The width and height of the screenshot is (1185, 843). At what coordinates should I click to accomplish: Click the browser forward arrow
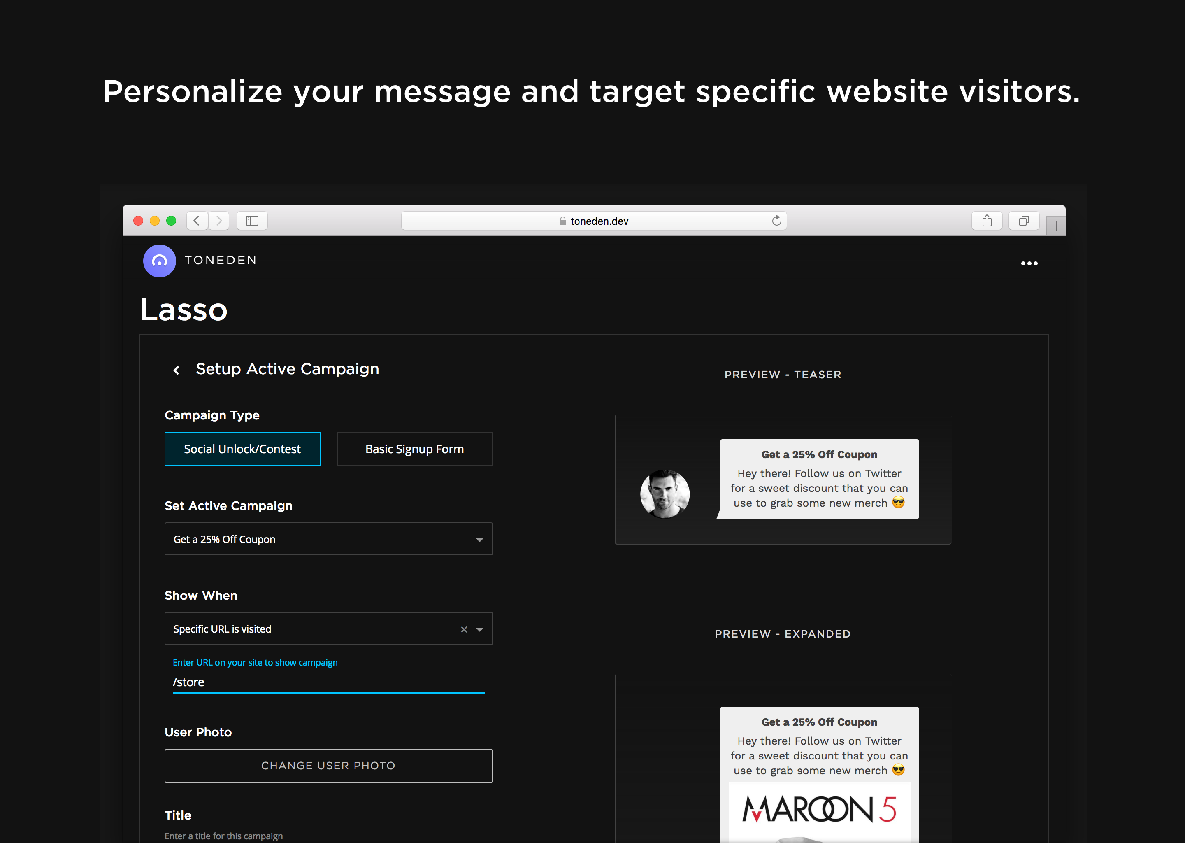coord(219,221)
